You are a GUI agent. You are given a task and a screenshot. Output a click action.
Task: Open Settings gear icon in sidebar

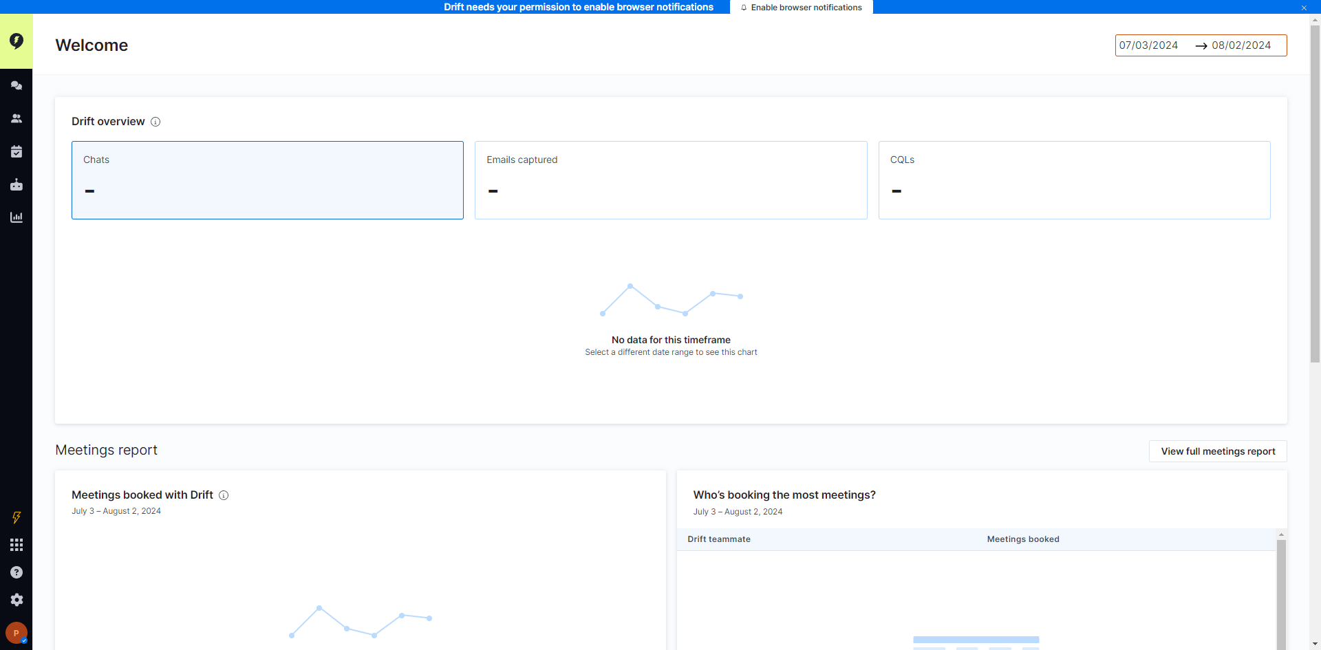point(17,600)
